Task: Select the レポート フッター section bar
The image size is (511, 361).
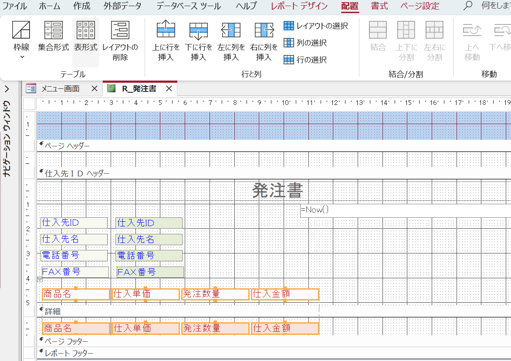Action: [274, 353]
